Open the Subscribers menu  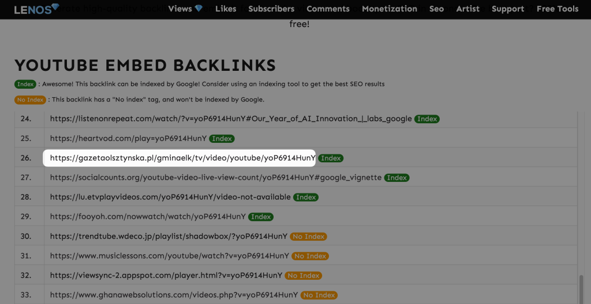point(271,9)
